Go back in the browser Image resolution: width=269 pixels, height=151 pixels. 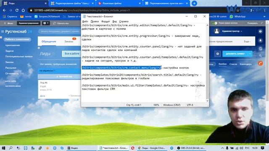click(4, 10)
